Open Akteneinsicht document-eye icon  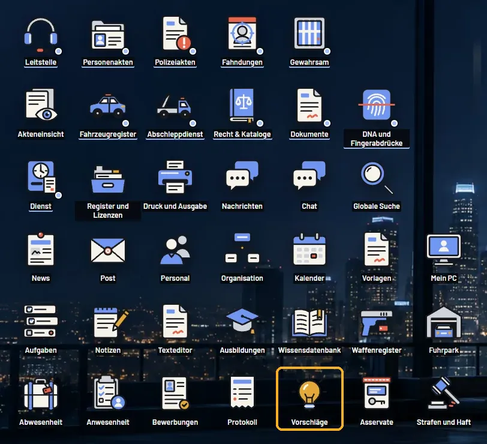click(x=41, y=105)
